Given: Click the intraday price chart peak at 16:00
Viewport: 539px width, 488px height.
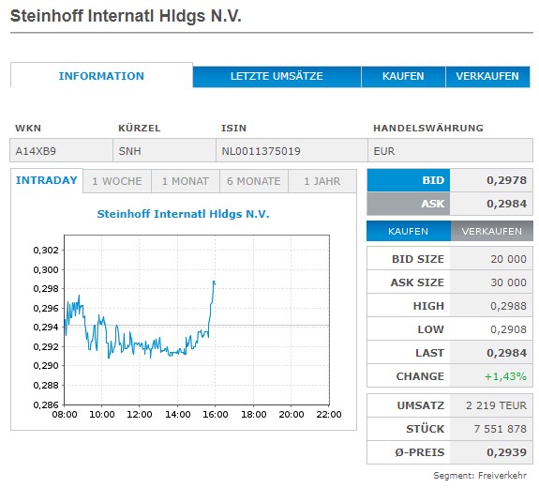Looking at the screenshot, I should (x=214, y=282).
